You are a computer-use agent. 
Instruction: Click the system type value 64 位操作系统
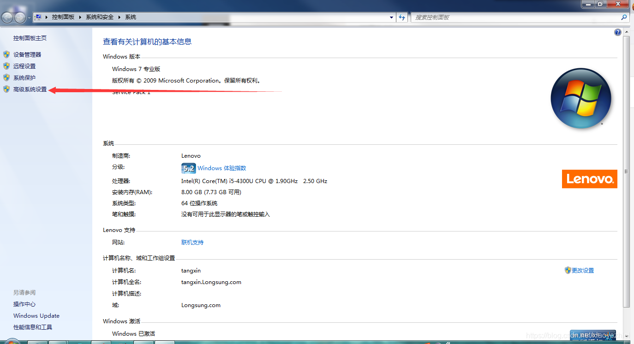coord(199,203)
